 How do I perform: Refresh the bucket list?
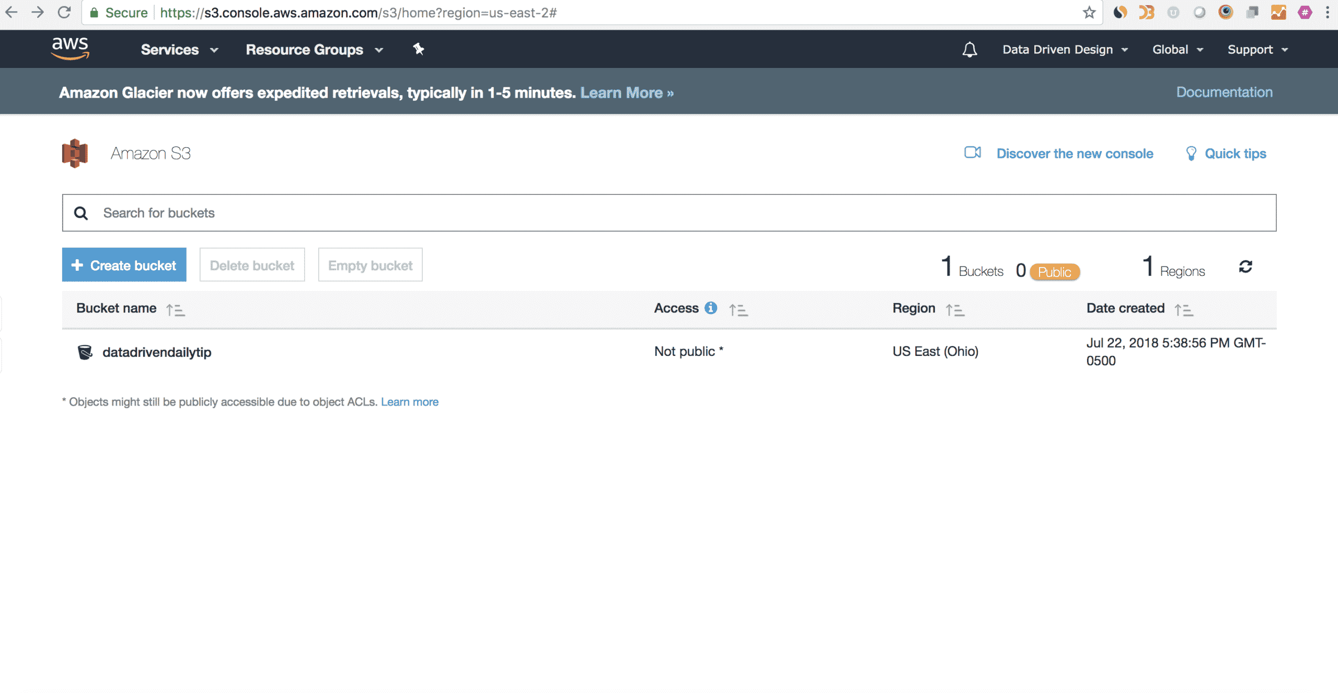click(1245, 267)
